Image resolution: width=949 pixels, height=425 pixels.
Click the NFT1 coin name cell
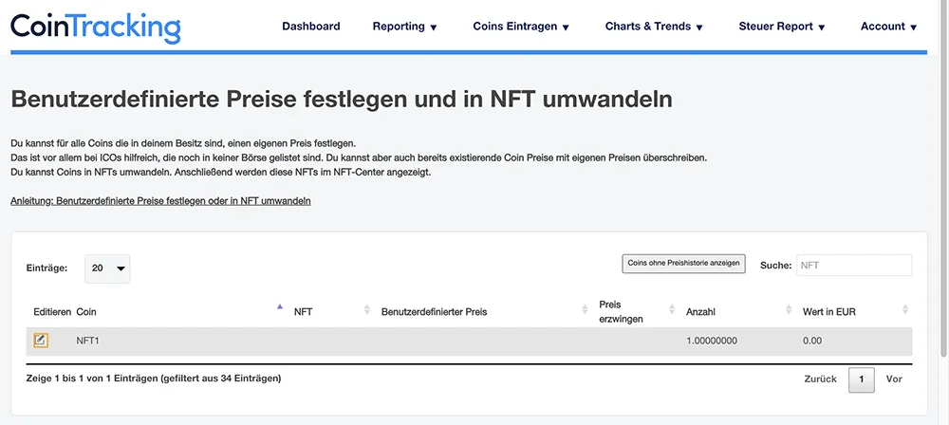pos(87,341)
